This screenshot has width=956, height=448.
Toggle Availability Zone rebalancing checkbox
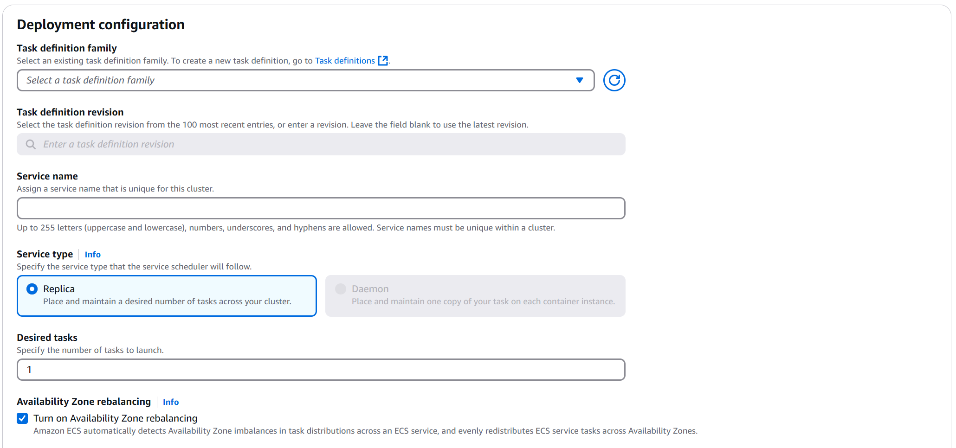tap(22, 418)
